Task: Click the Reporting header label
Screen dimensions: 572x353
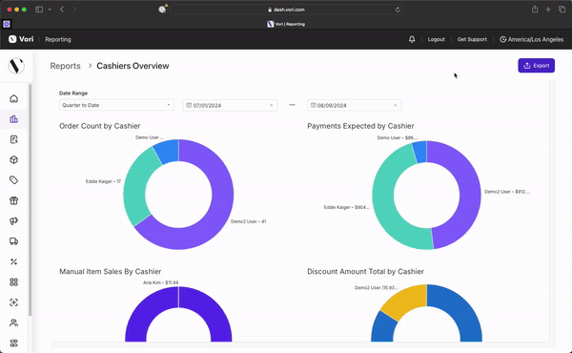Action: tap(58, 39)
